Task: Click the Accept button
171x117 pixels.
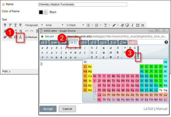Action: (48, 109)
